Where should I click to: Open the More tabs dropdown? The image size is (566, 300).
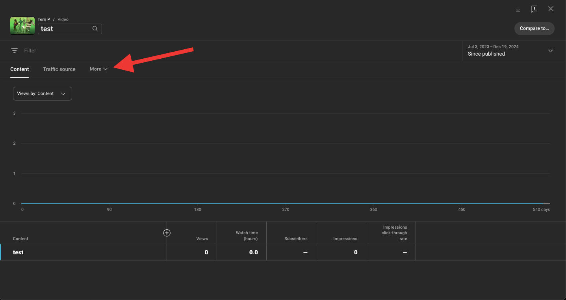click(x=98, y=69)
